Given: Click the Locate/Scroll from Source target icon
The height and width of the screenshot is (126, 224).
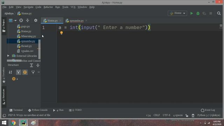Looking at the screenshot, I should tap(21, 20).
